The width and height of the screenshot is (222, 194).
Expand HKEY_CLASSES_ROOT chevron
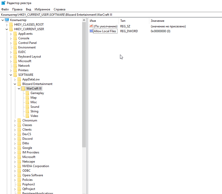[x=7, y=25]
